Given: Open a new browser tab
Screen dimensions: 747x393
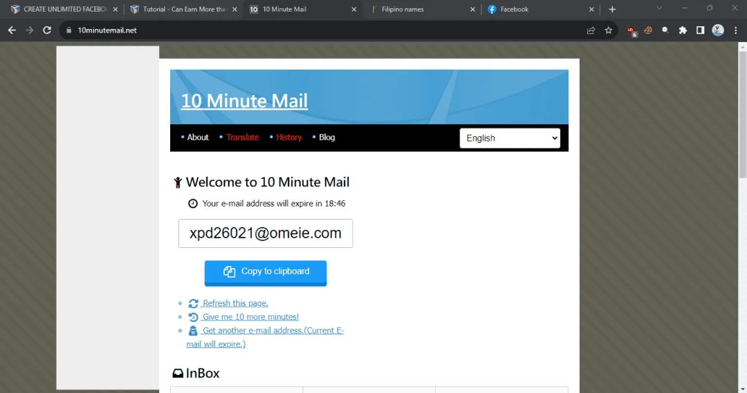Looking at the screenshot, I should coord(612,9).
